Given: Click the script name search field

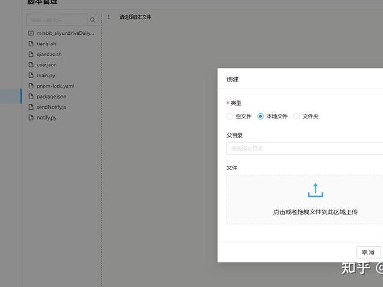Looking at the screenshot, I should pyautogui.click(x=56, y=20).
